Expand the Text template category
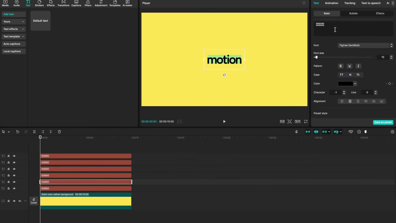 point(14,37)
